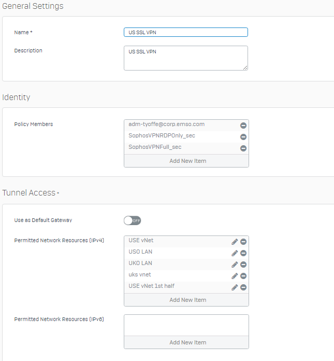Remove the uks vnet resource
The width and height of the screenshot is (334, 361).
(x=243, y=276)
